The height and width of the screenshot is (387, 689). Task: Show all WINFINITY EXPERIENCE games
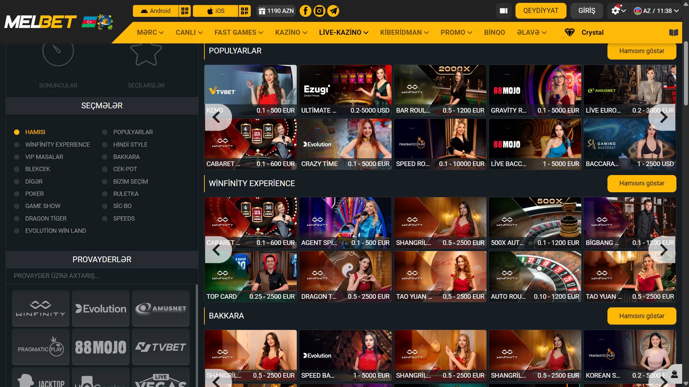(x=642, y=184)
